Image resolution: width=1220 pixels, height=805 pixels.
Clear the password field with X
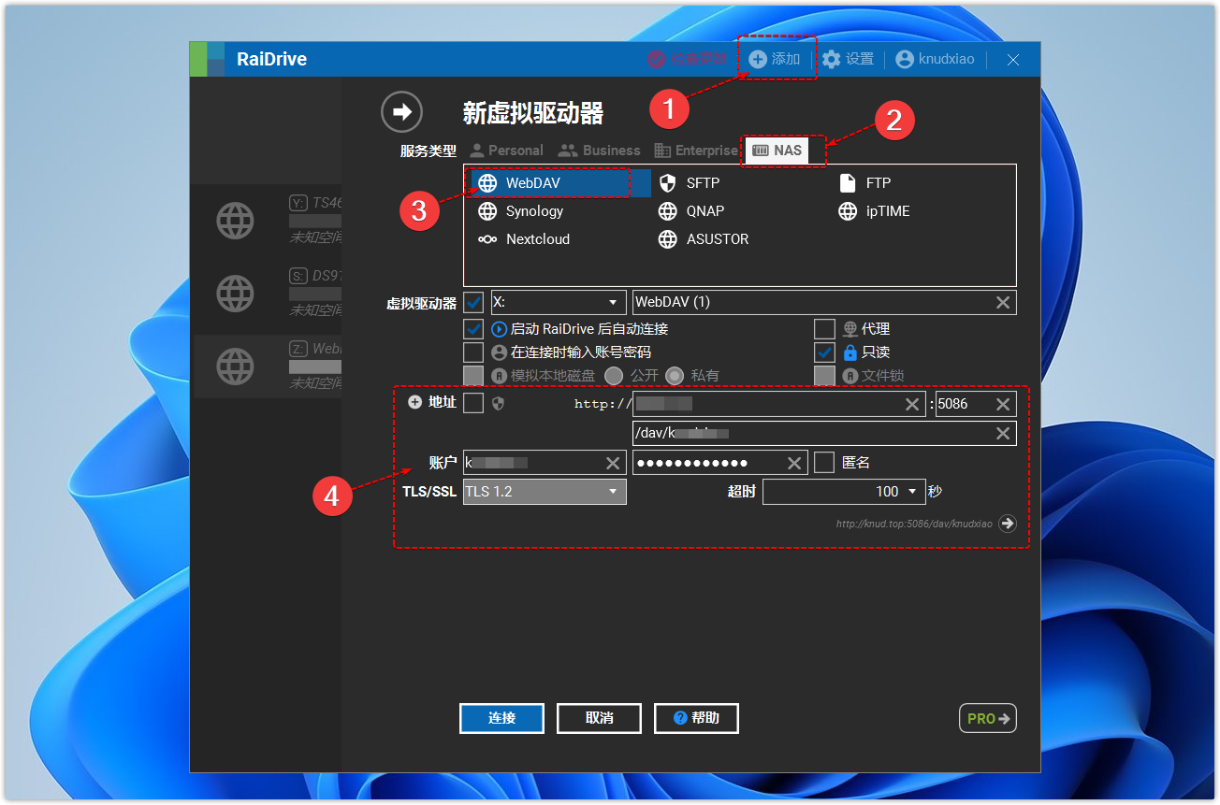click(794, 463)
